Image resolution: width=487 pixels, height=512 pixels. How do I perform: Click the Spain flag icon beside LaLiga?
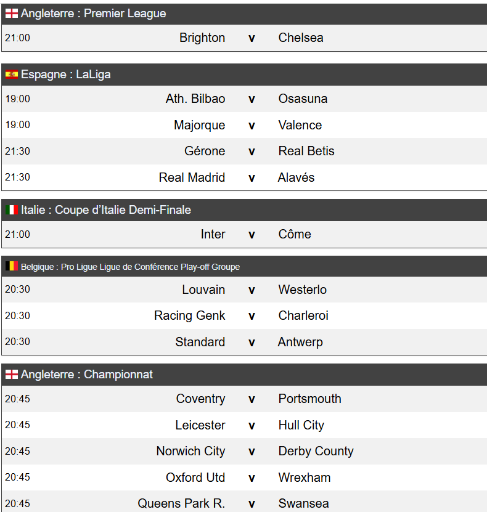[x=12, y=75]
